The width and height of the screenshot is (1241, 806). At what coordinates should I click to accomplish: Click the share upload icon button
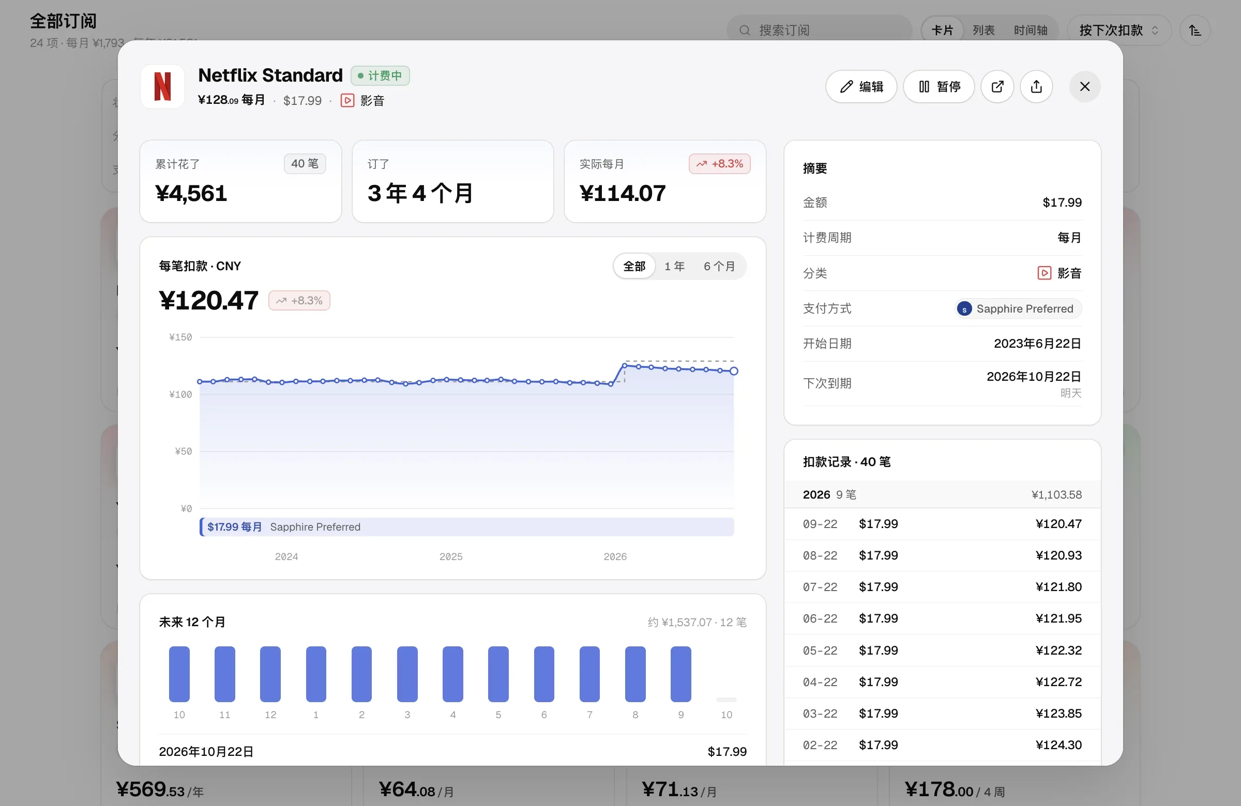(1036, 86)
